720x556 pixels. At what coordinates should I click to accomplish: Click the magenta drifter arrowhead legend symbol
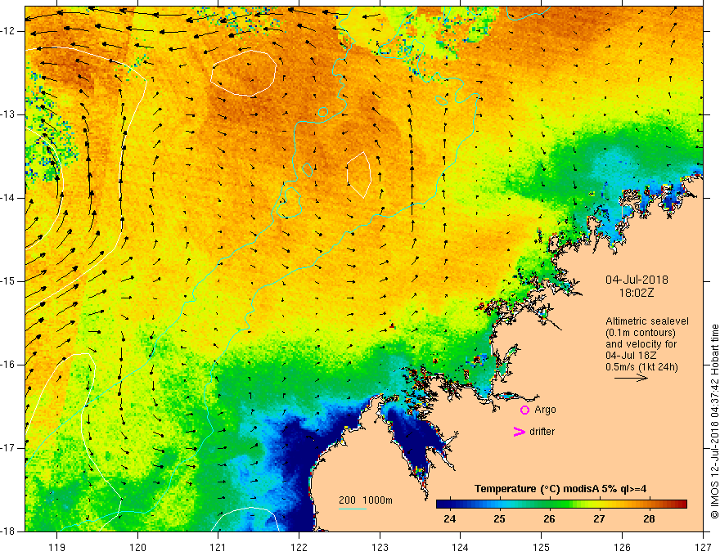point(519,432)
